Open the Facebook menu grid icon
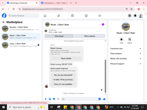 pyautogui.click(x=130, y=16)
